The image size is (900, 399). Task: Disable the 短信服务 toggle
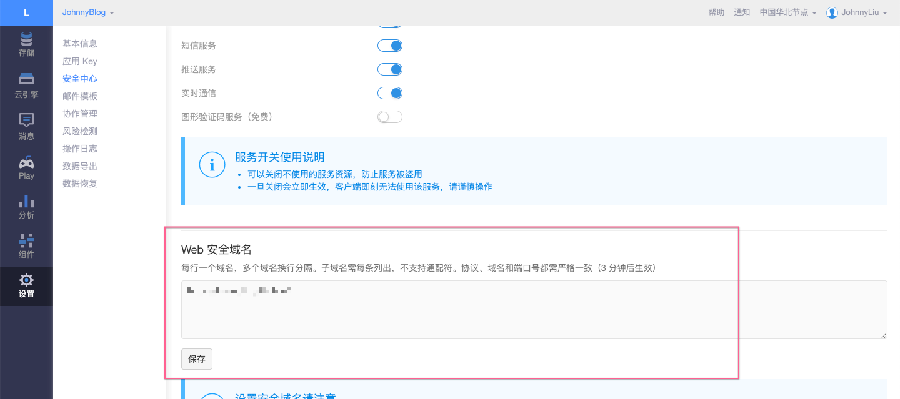pyautogui.click(x=389, y=46)
